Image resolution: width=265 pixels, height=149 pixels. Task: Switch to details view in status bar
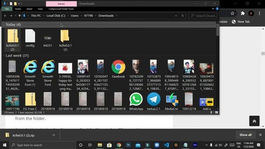point(211,113)
